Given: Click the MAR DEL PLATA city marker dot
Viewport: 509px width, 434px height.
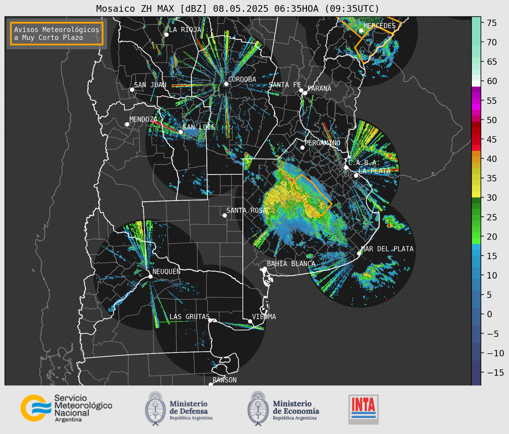Looking at the screenshot, I should [359, 254].
